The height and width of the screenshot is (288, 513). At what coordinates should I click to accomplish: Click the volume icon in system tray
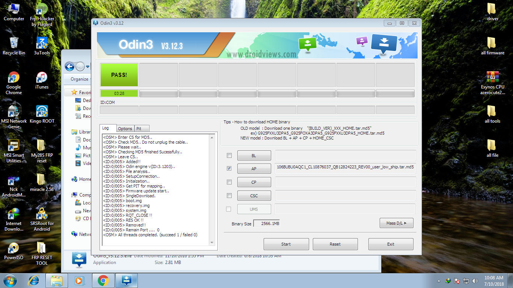click(475, 280)
